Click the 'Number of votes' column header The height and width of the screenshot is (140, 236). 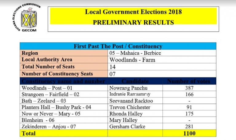tap(189, 81)
